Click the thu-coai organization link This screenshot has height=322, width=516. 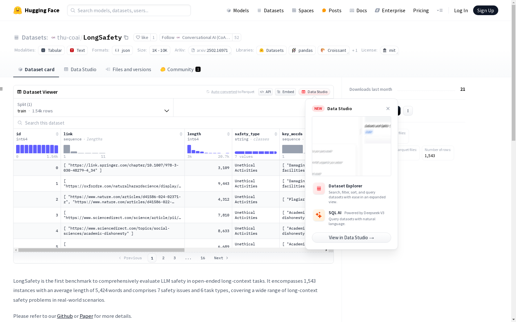click(x=68, y=37)
